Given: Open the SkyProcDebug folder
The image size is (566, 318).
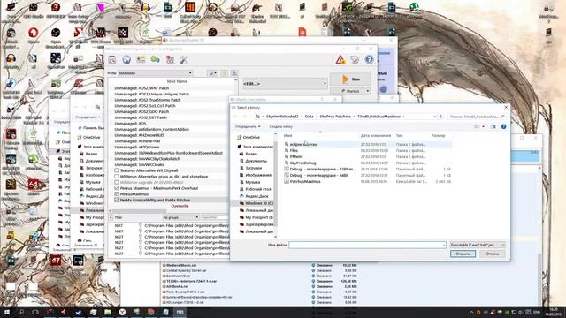Looking at the screenshot, I should coord(302,163).
